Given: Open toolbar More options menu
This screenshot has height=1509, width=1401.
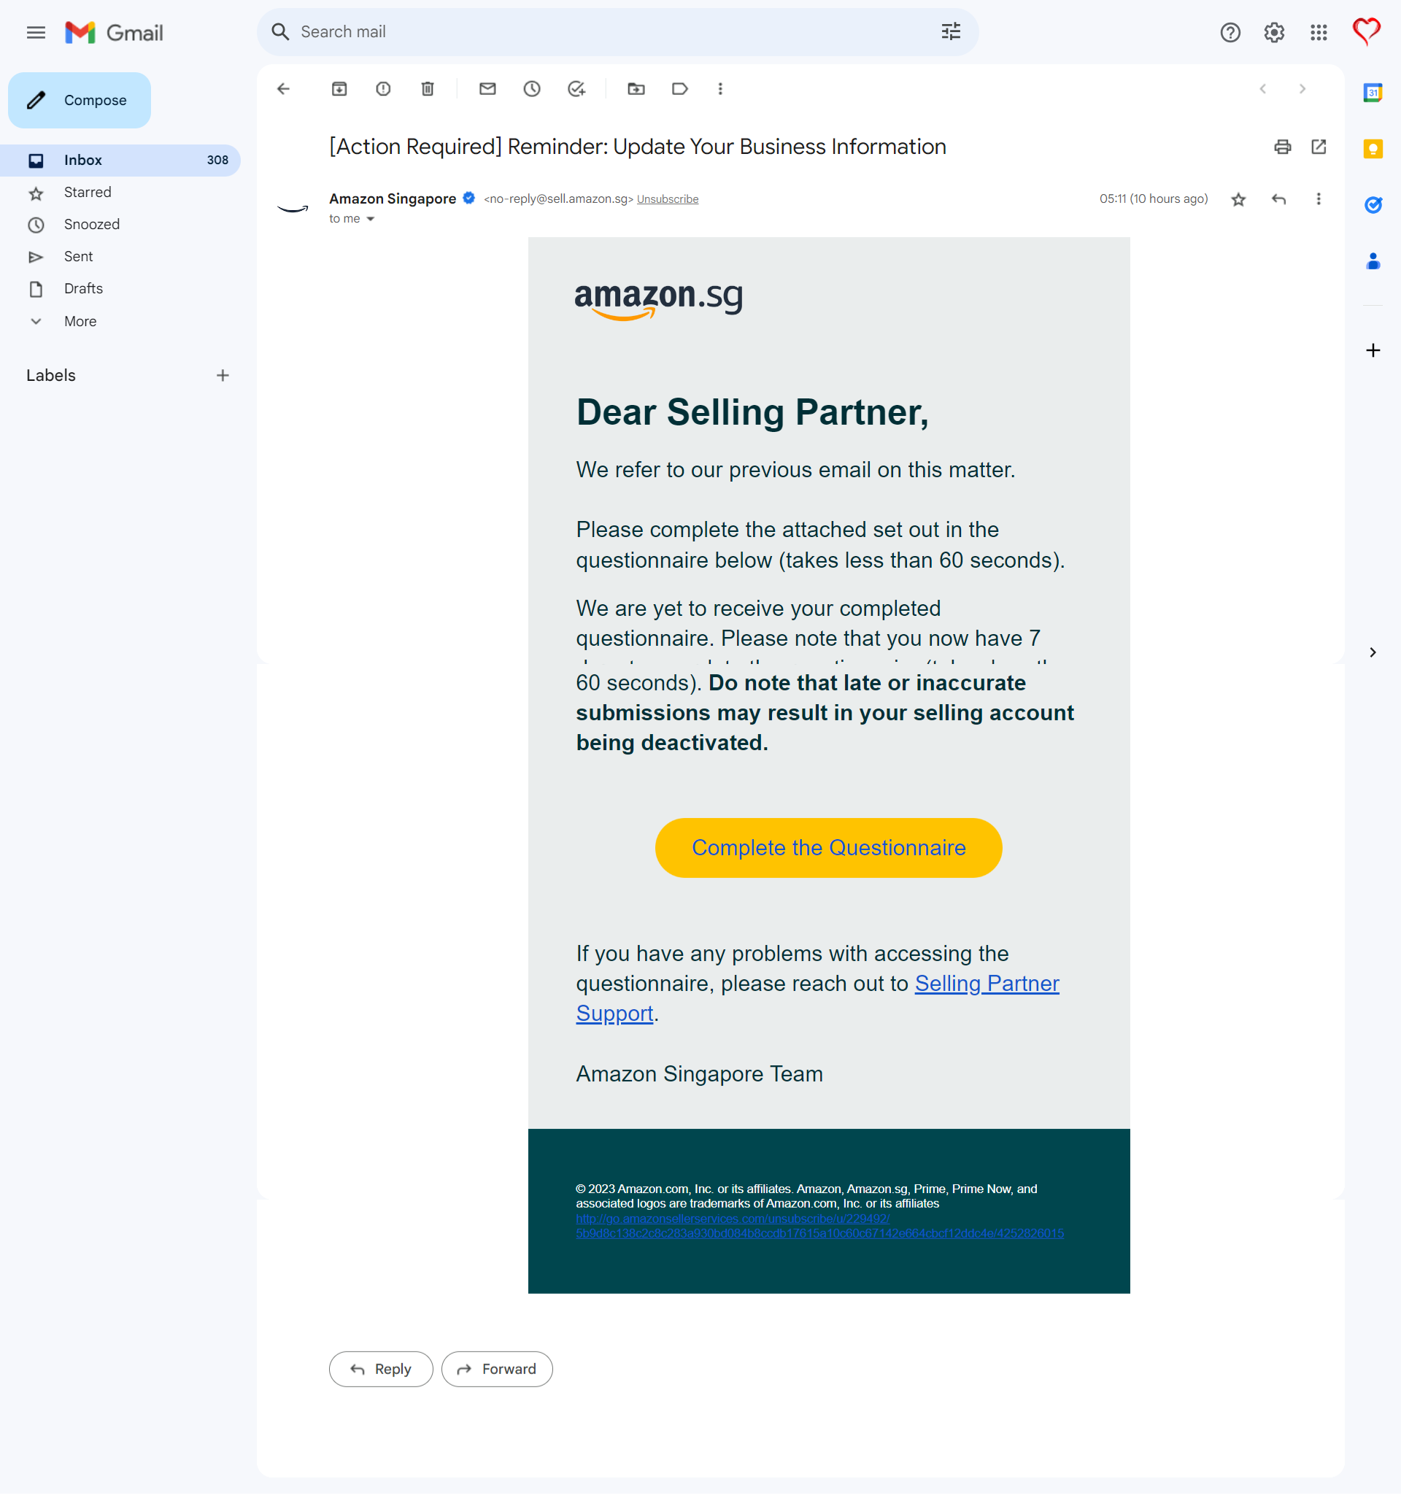Looking at the screenshot, I should [720, 89].
